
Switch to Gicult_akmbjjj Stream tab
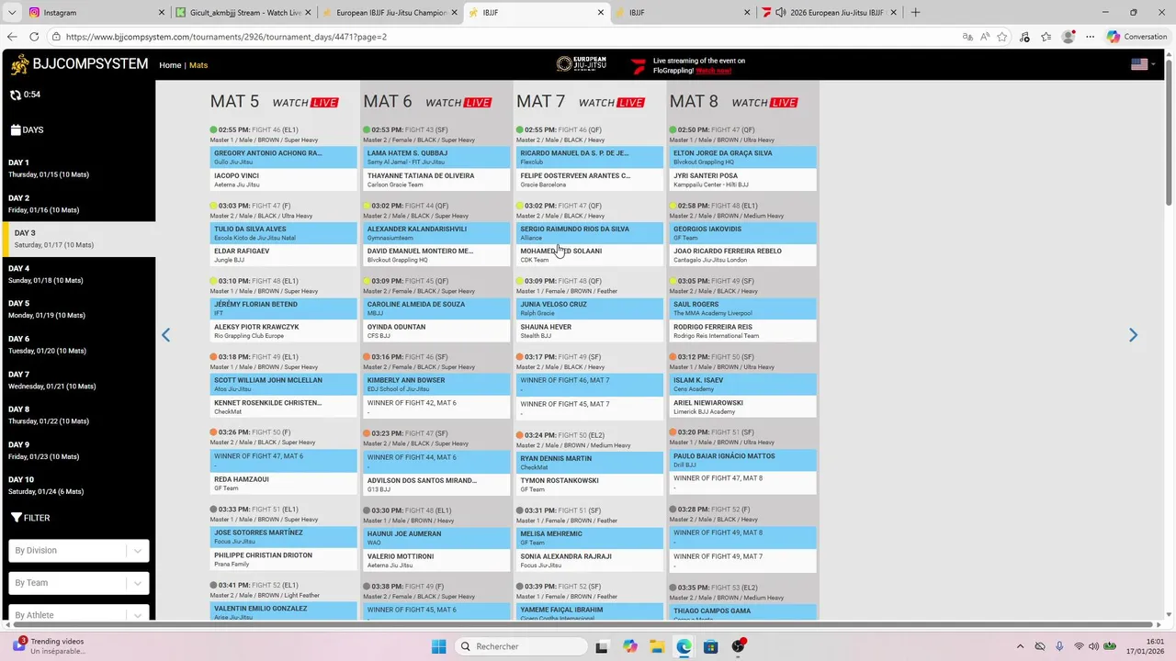[x=245, y=12]
